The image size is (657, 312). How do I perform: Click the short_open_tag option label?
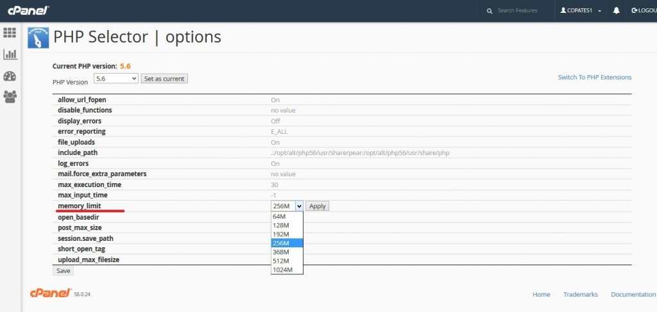(81, 249)
